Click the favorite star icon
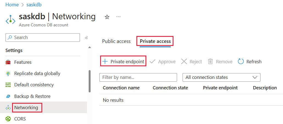 [x=107, y=17]
